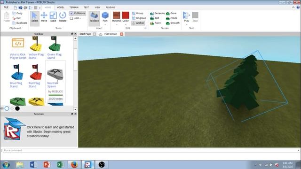Click Duplicate in Clipboard group
Viewport: 301px width, 169px height.
pyautogui.click(x=20, y=23)
